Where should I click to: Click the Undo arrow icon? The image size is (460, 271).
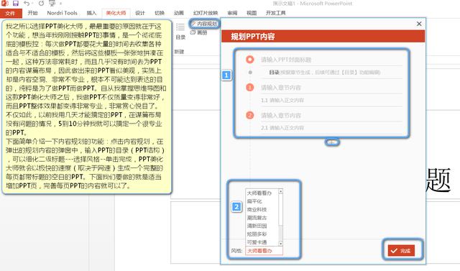pos(27,4)
